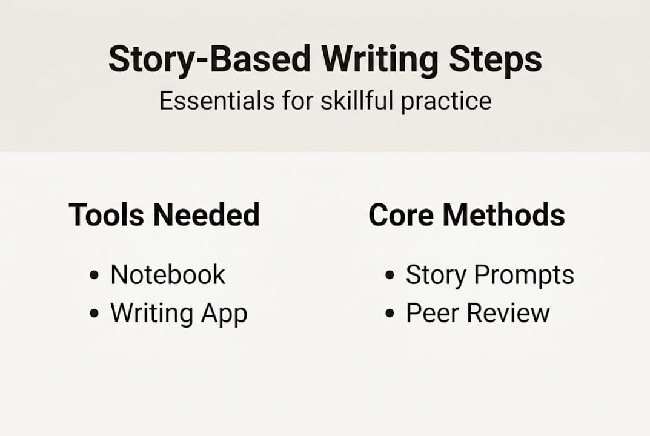
Task: Click the word "App" in the left list
Action: click(224, 314)
